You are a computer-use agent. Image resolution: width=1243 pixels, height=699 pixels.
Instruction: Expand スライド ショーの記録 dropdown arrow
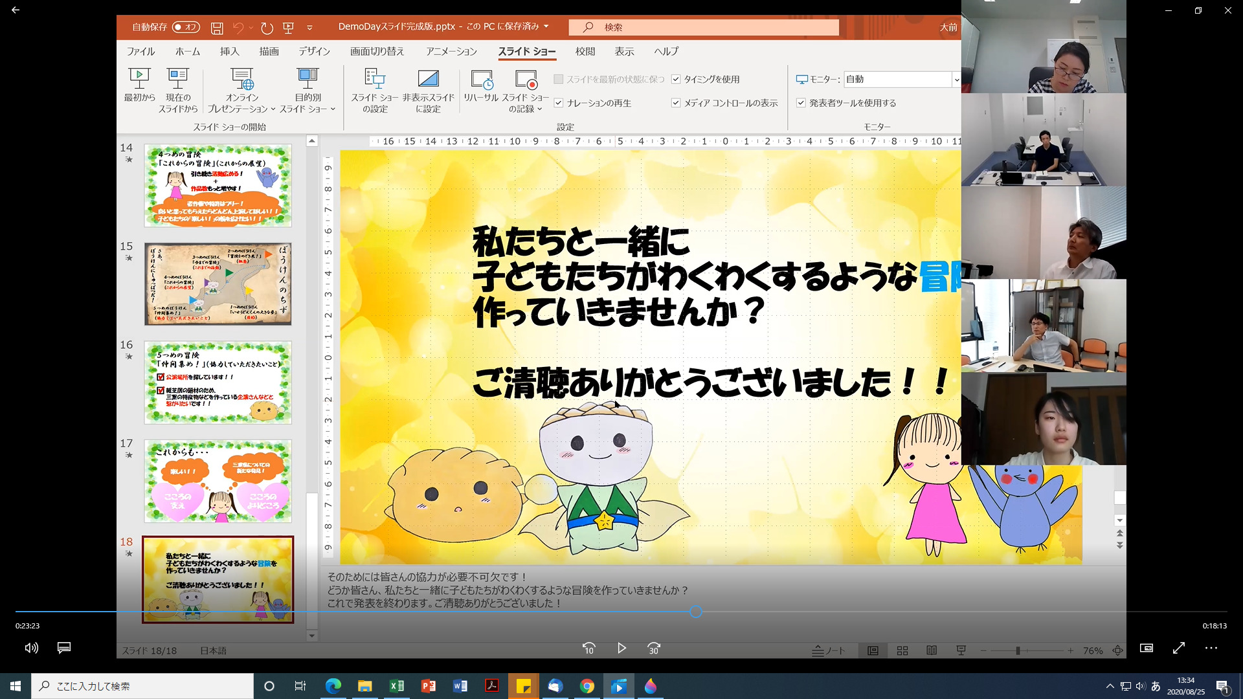click(540, 109)
